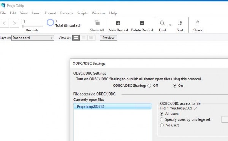Image resolution: width=228 pixels, height=141 pixels.
Task: Click the record number input field
Action: point(32,22)
